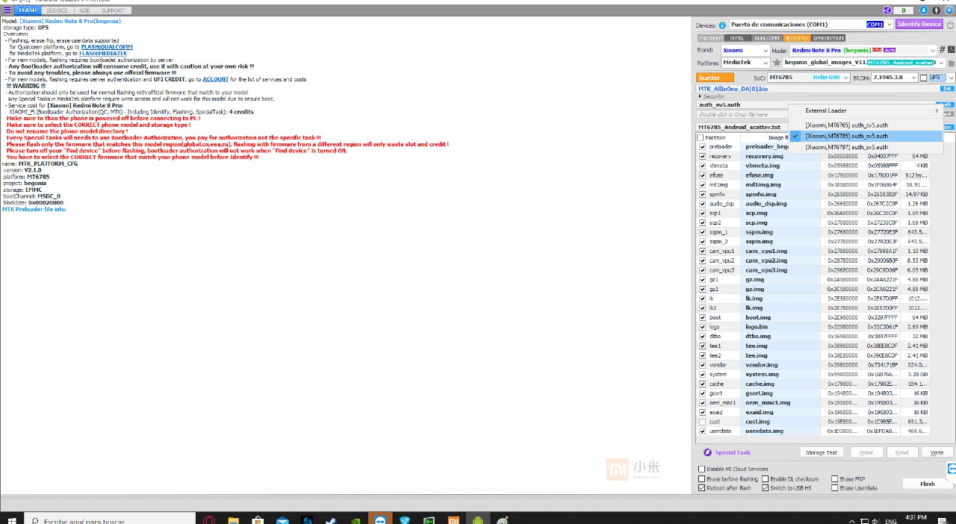Image resolution: width=956 pixels, height=524 pixels.
Task: Click the Android toolbox taskbar icon
Action: click(x=477, y=520)
